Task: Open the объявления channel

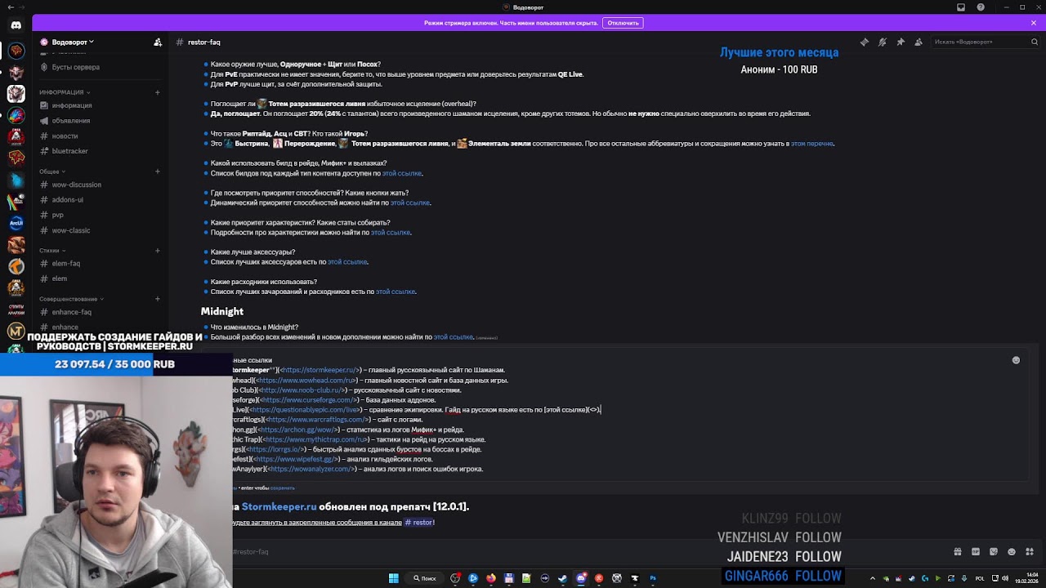Action: pos(71,121)
